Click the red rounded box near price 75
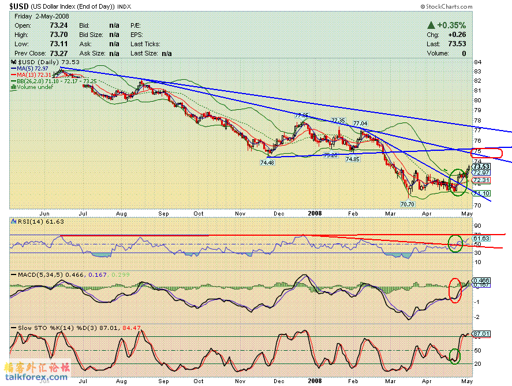Viewport: 512px width, 386px height. coord(487,153)
